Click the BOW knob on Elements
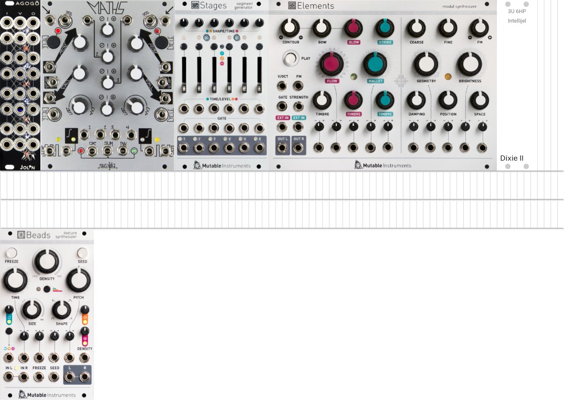Screen dimensions: 564x400 click(x=322, y=28)
